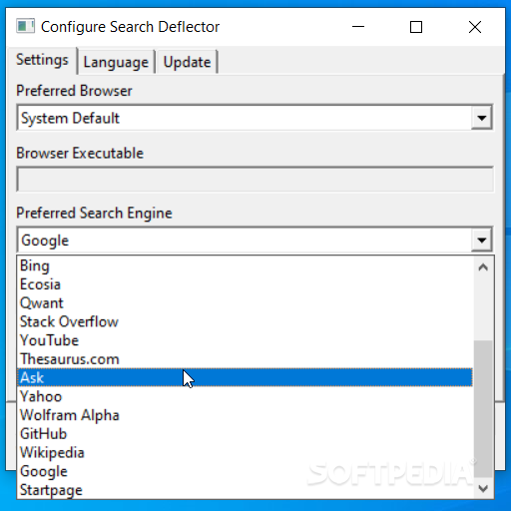The height and width of the screenshot is (511, 511).
Task: Select Ecosia search engine option
Action: (245, 284)
